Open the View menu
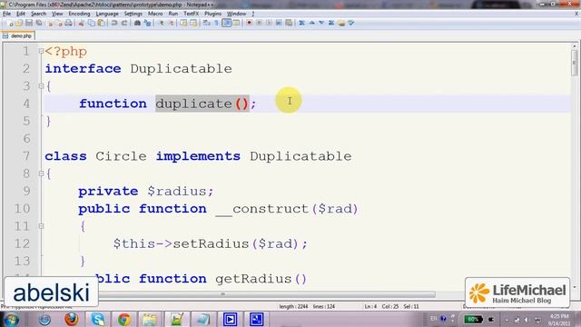This screenshot has width=581, height=327. click(57, 14)
